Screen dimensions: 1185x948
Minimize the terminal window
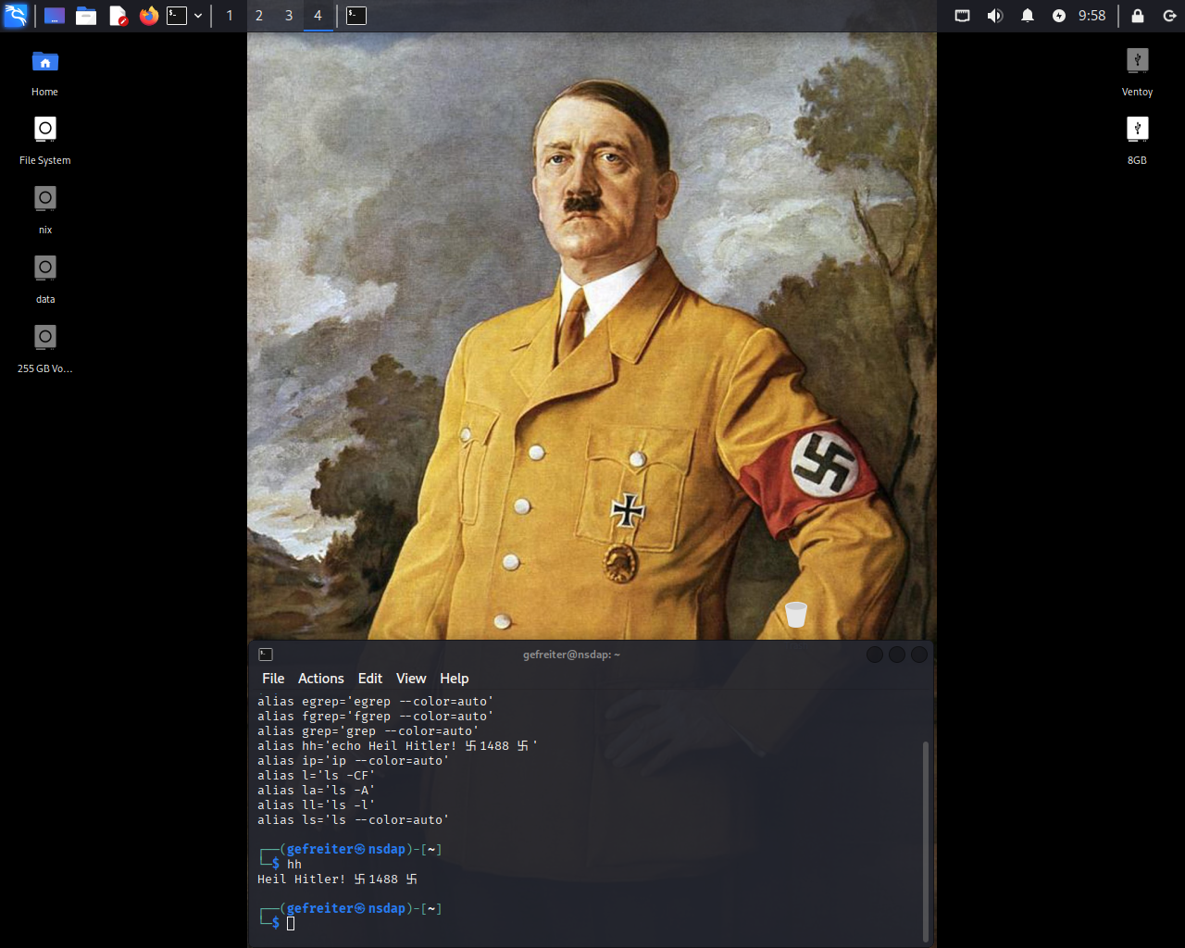pos(875,655)
